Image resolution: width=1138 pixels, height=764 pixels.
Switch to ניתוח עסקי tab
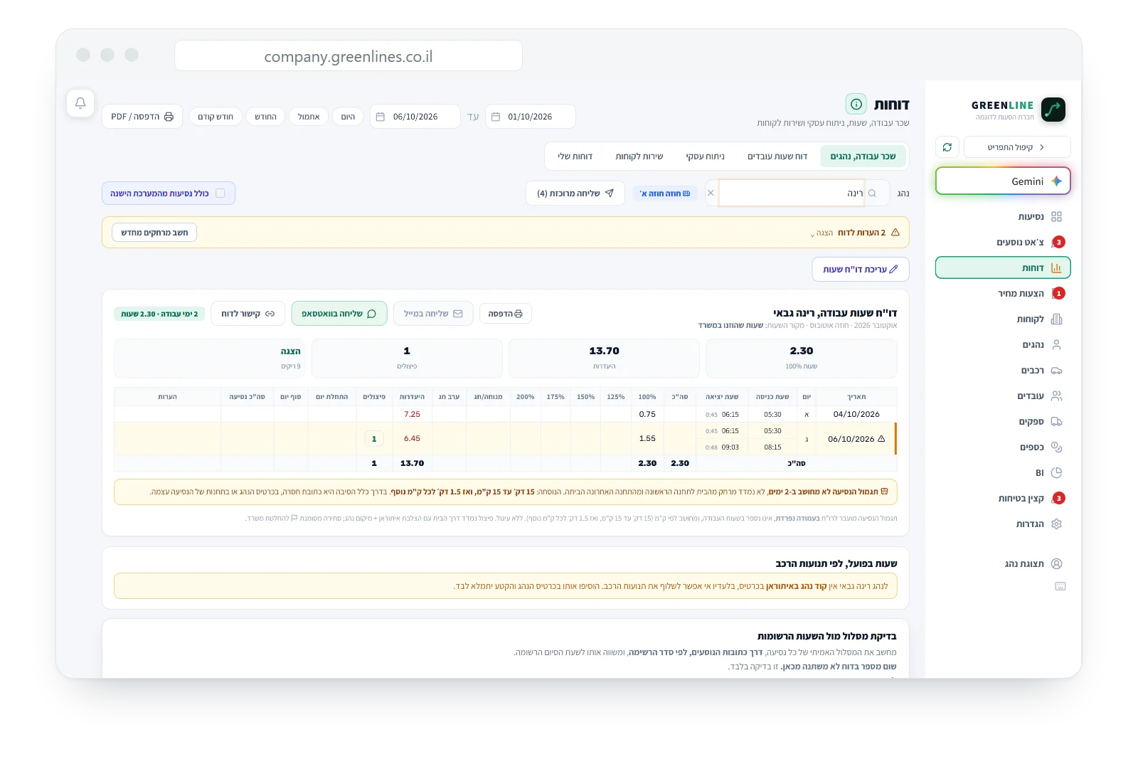click(705, 156)
